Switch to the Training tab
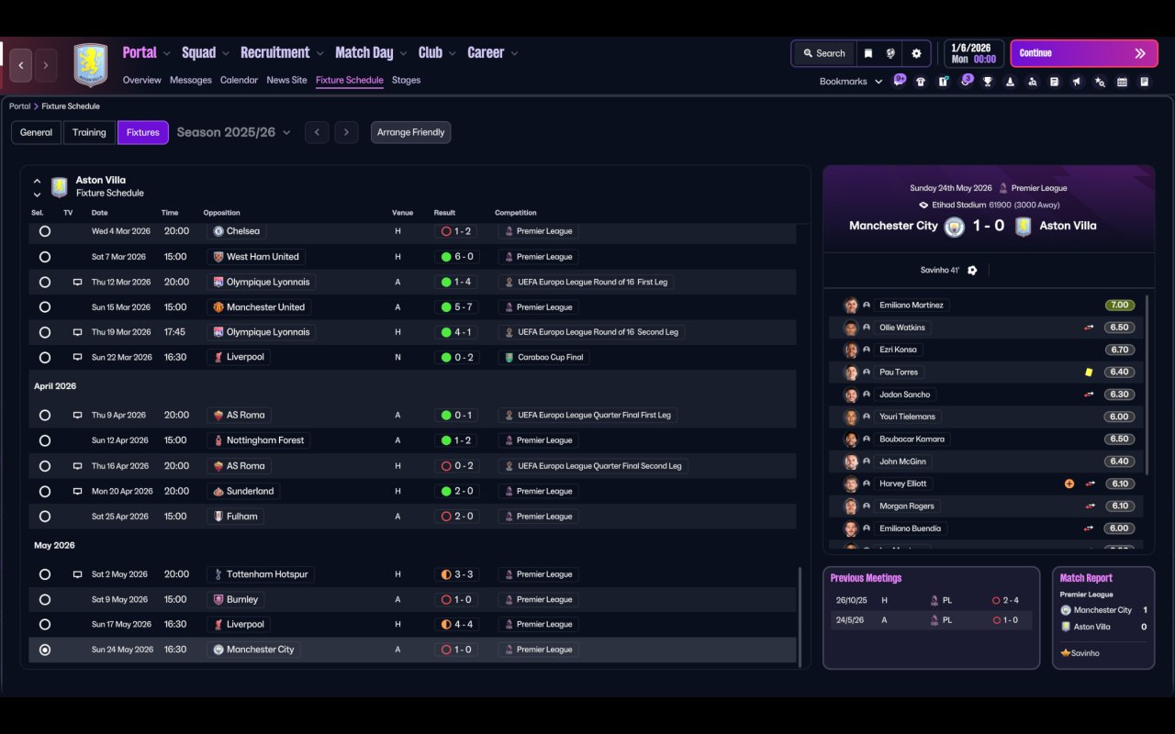1175x734 pixels. coord(89,132)
